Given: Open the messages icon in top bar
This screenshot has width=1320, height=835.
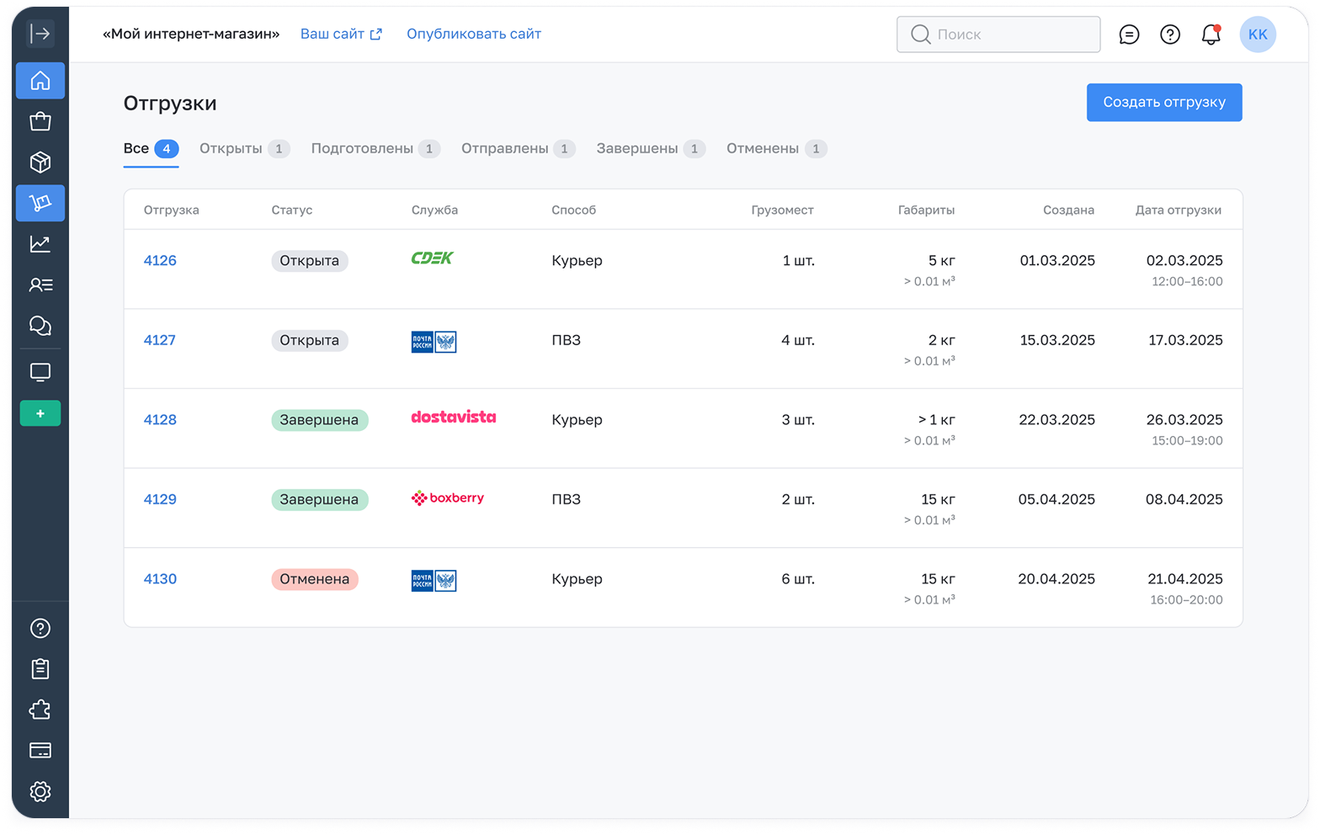Looking at the screenshot, I should (x=1129, y=35).
